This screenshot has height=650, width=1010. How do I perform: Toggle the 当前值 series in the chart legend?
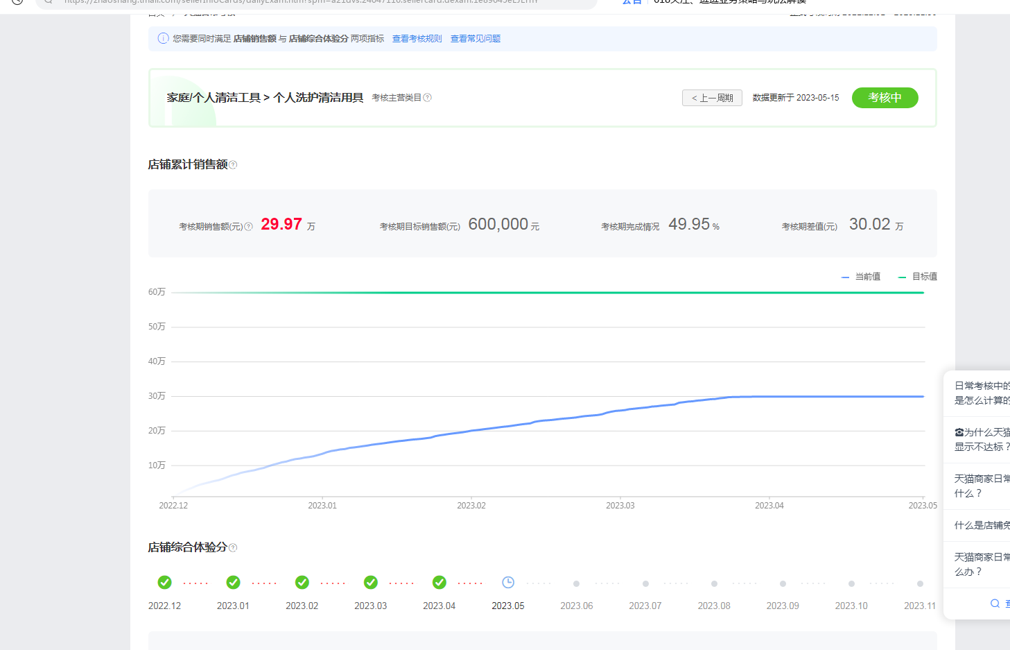click(861, 277)
